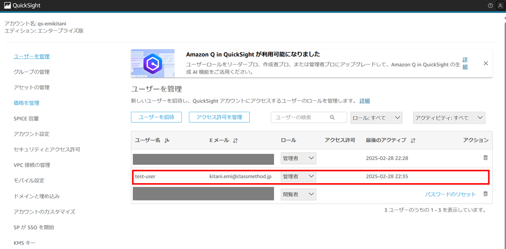Open グループの管理 in the sidebar
This screenshot has height=249, width=506.
(32, 72)
